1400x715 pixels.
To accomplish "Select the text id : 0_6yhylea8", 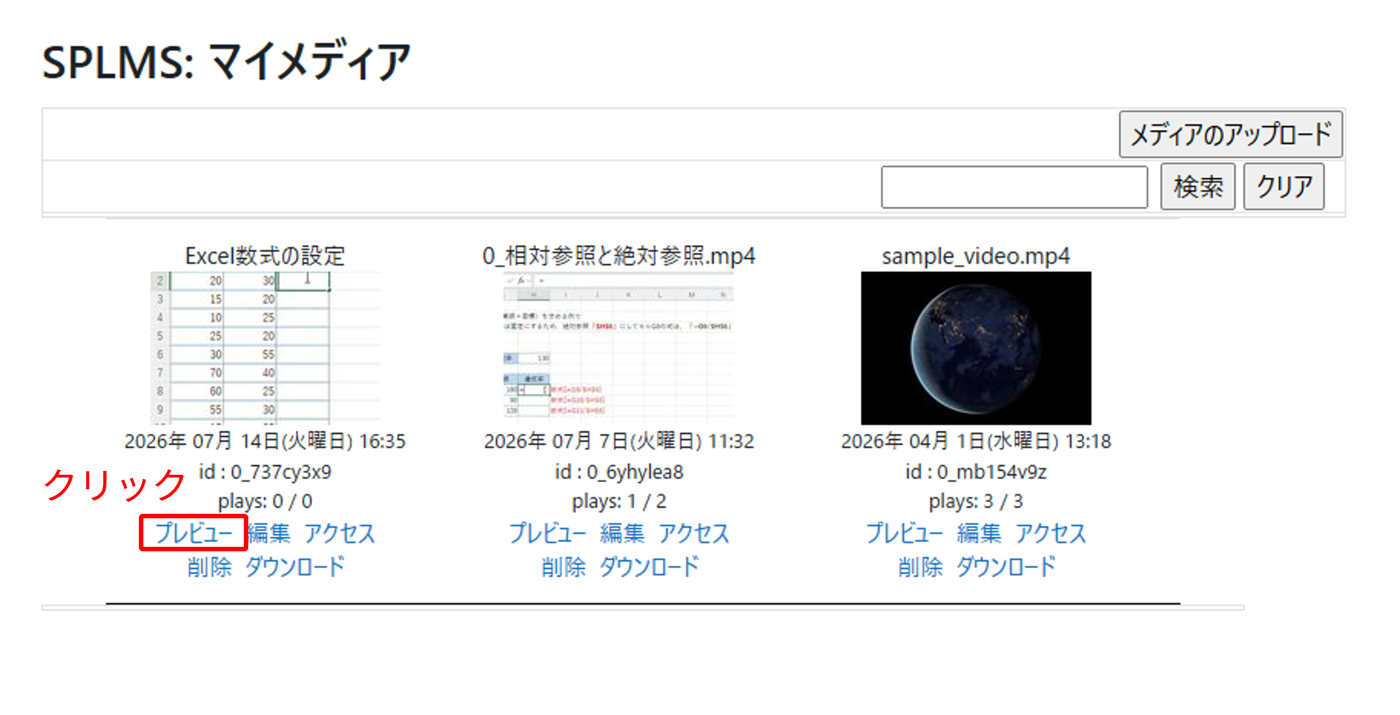I will (619, 472).
